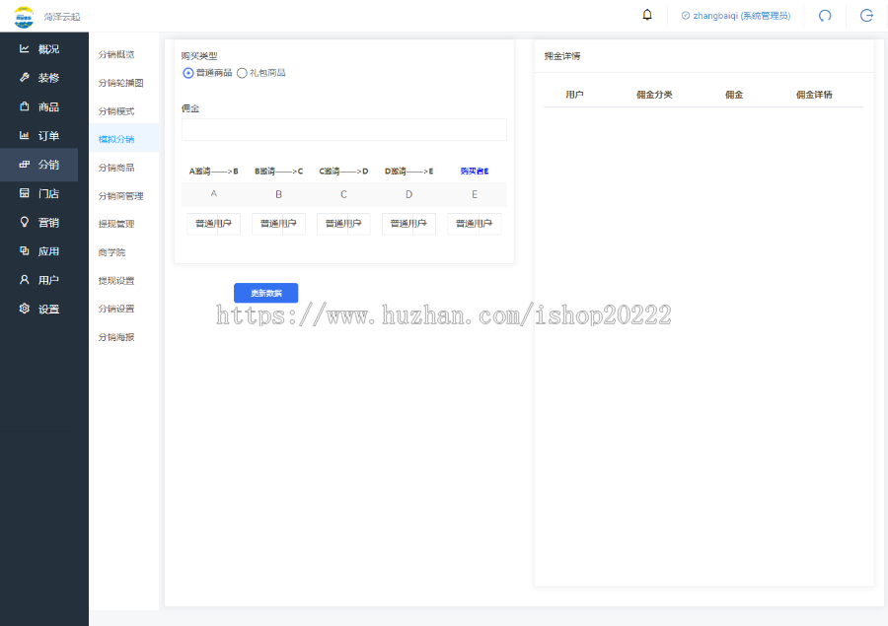The width and height of the screenshot is (888, 626).
Task: Open 分销海报 in the submenu
Action: tap(116, 337)
